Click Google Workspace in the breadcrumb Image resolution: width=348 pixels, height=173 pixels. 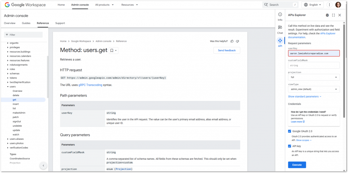point(81,41)
